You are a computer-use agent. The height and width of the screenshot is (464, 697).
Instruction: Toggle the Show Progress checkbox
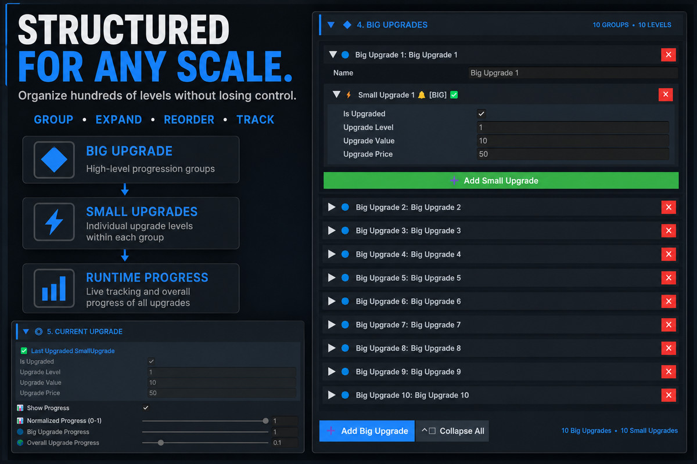tap(146, 408)
